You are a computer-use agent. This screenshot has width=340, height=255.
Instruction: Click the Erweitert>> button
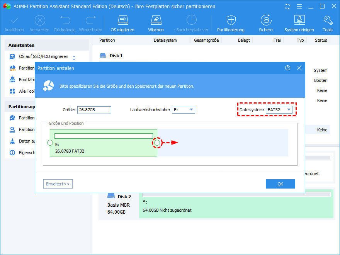pos(58,184)
